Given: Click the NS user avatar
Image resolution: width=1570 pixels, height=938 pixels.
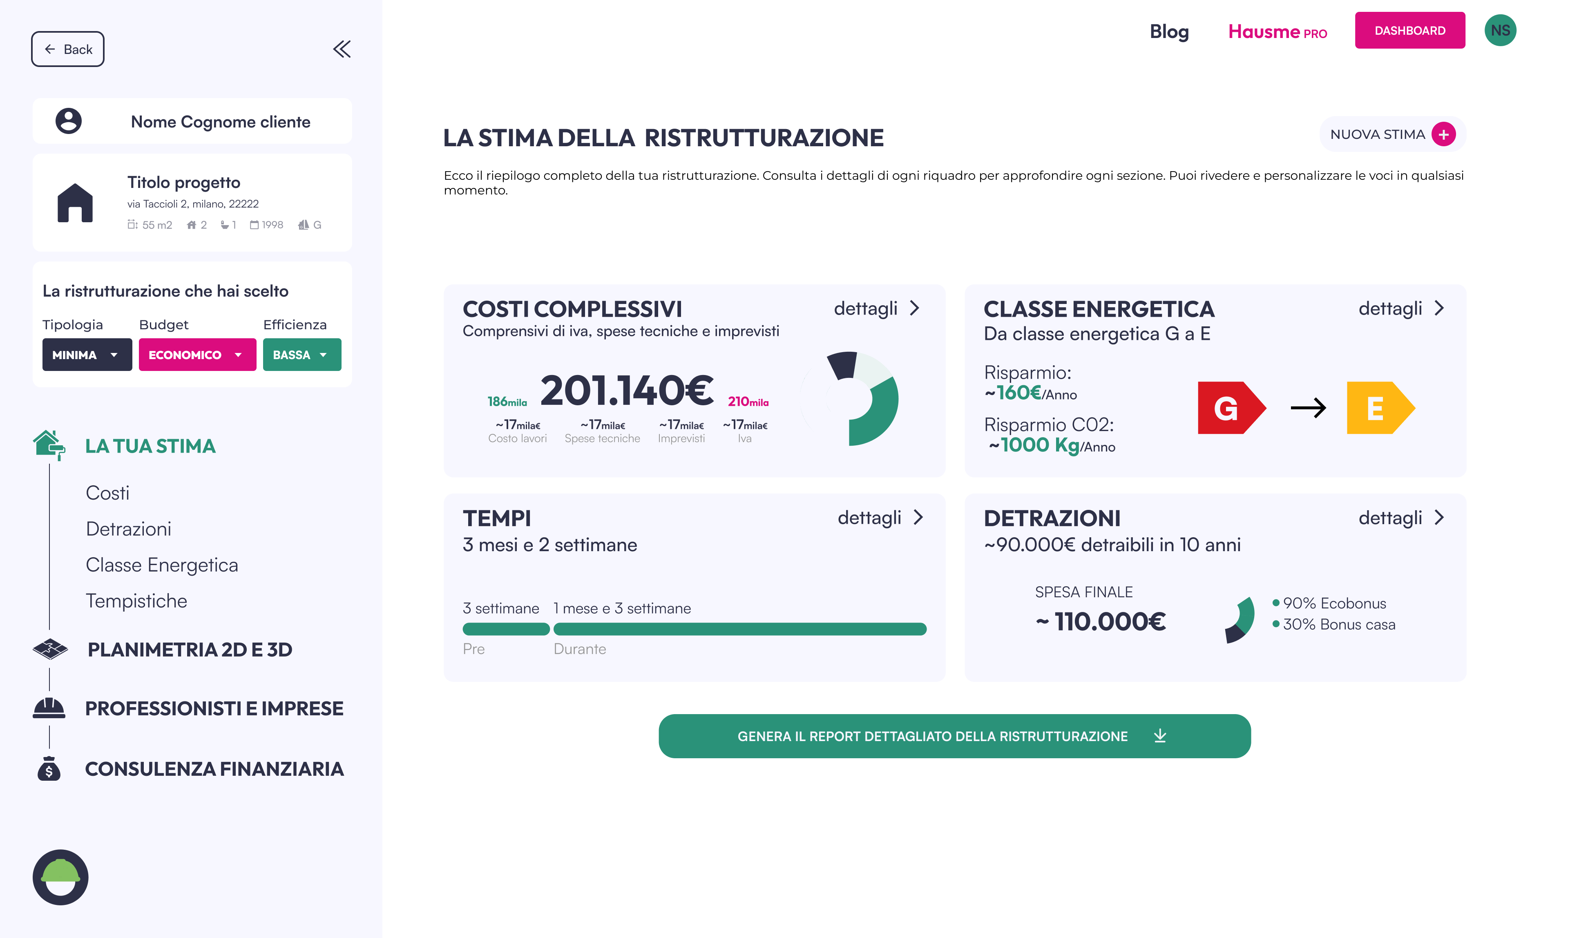Looking at the screenshot, I should [1500, 30].
